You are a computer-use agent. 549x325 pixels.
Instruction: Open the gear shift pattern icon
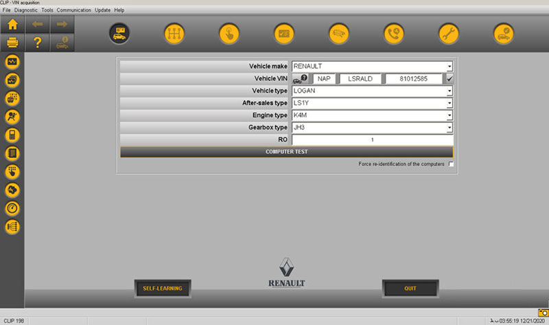pos(174,34)
